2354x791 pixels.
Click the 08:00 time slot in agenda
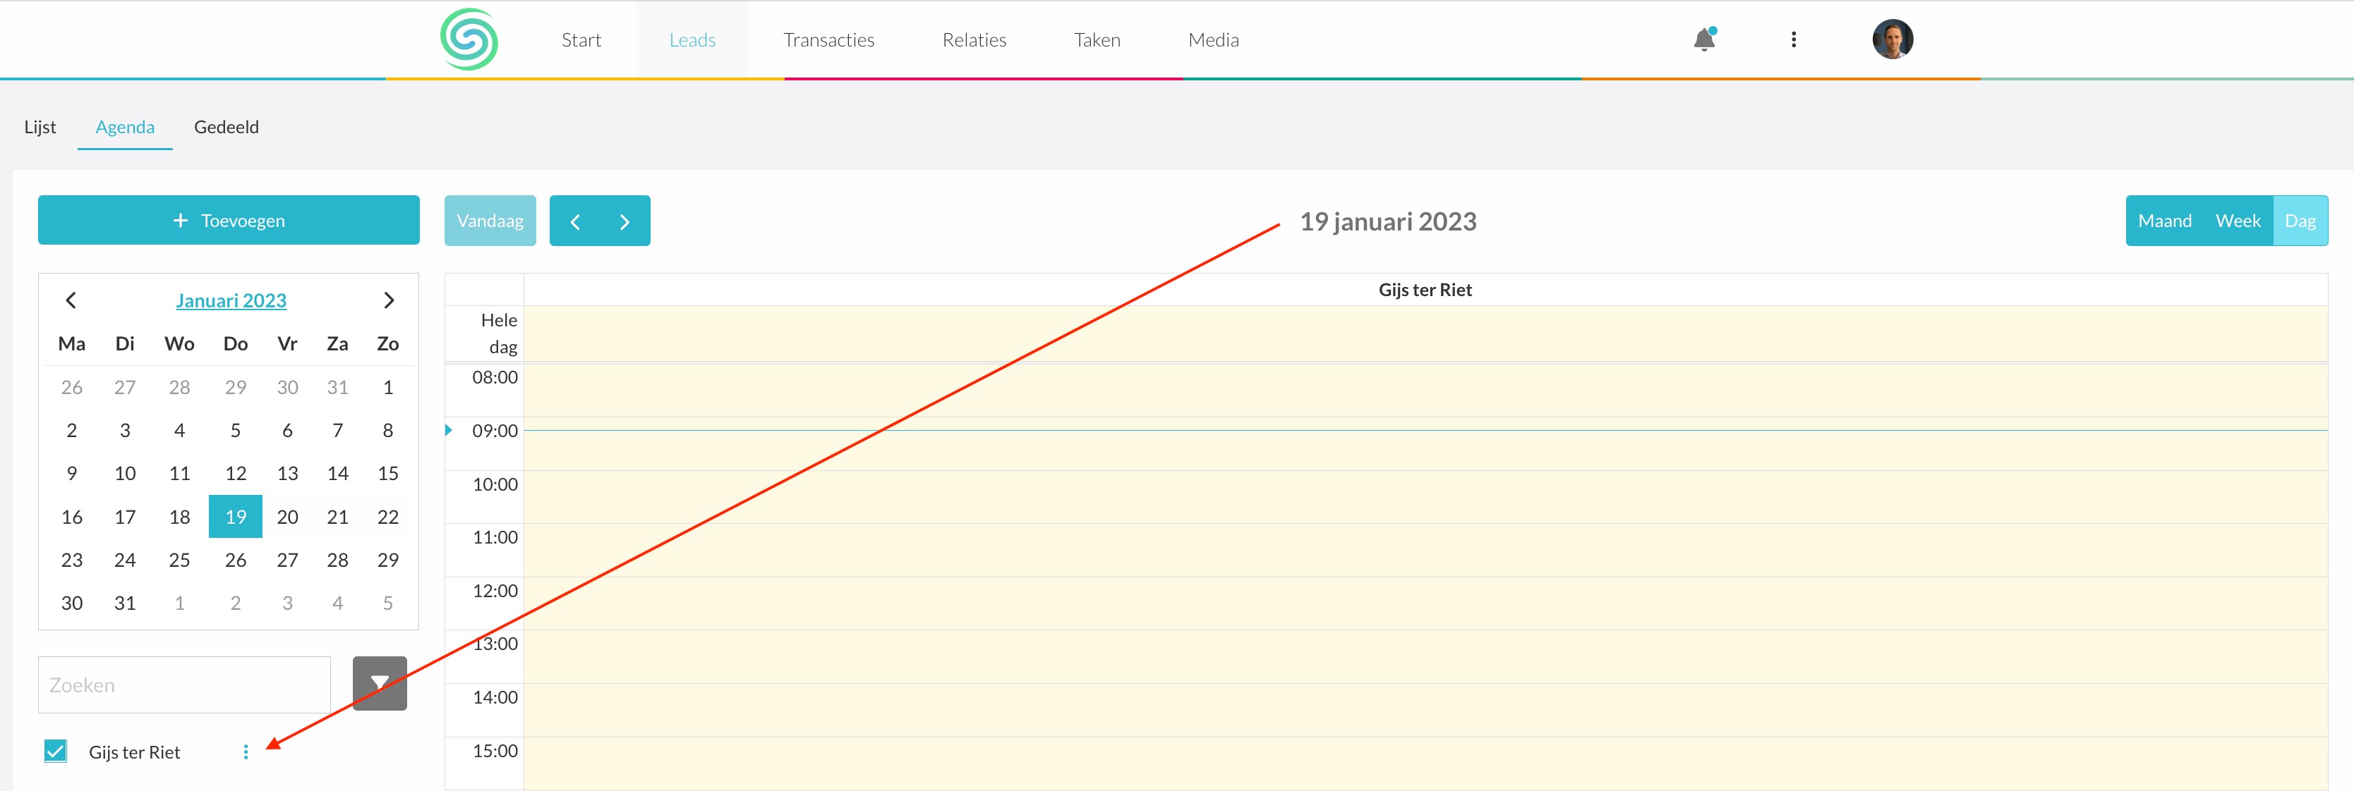1425,391
